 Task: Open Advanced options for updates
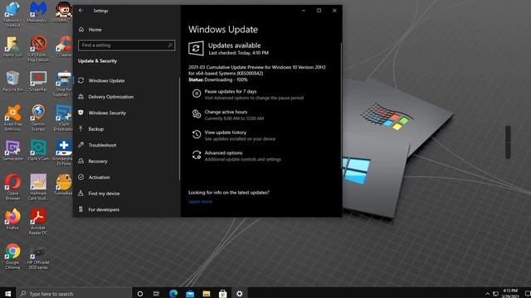pyautogui.click(x=223, y=152)
